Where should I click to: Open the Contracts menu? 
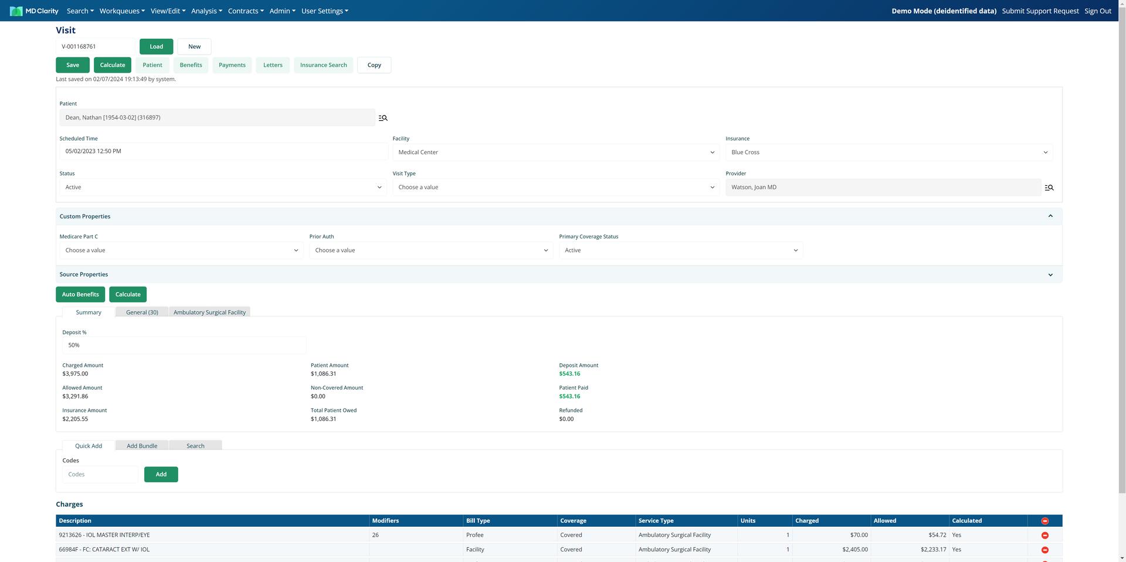pyautogui.click(x=246, y=11)
